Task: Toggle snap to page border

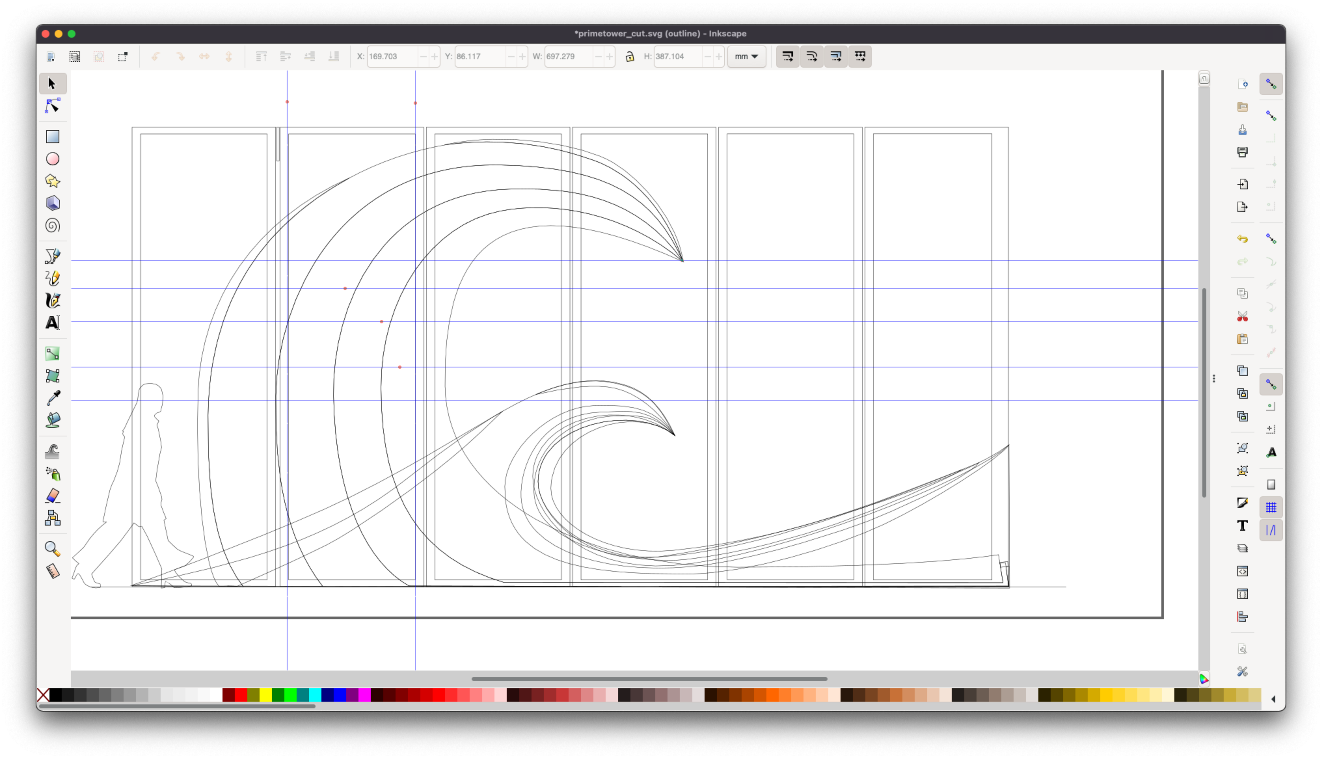Action: click(x=1271, y=485)
